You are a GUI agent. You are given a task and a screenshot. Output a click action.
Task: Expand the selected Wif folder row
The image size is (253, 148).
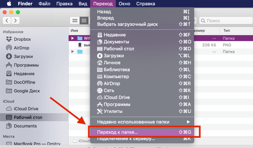pyautogui.click(x=73, y=38)
